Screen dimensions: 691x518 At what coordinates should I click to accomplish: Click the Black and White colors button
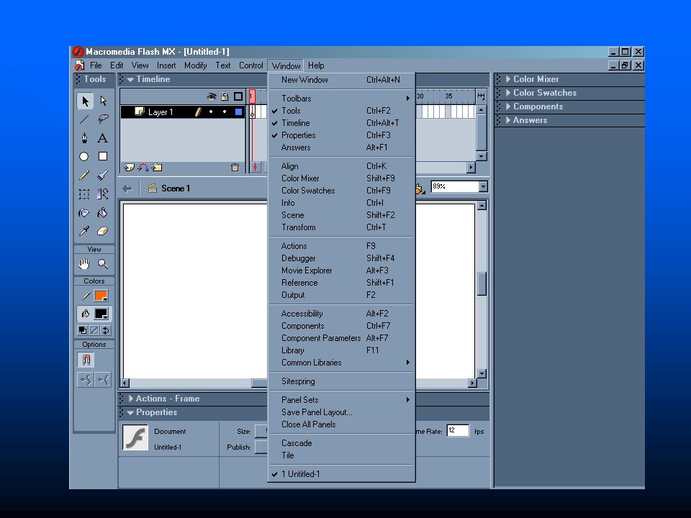[x=82, y=330]
